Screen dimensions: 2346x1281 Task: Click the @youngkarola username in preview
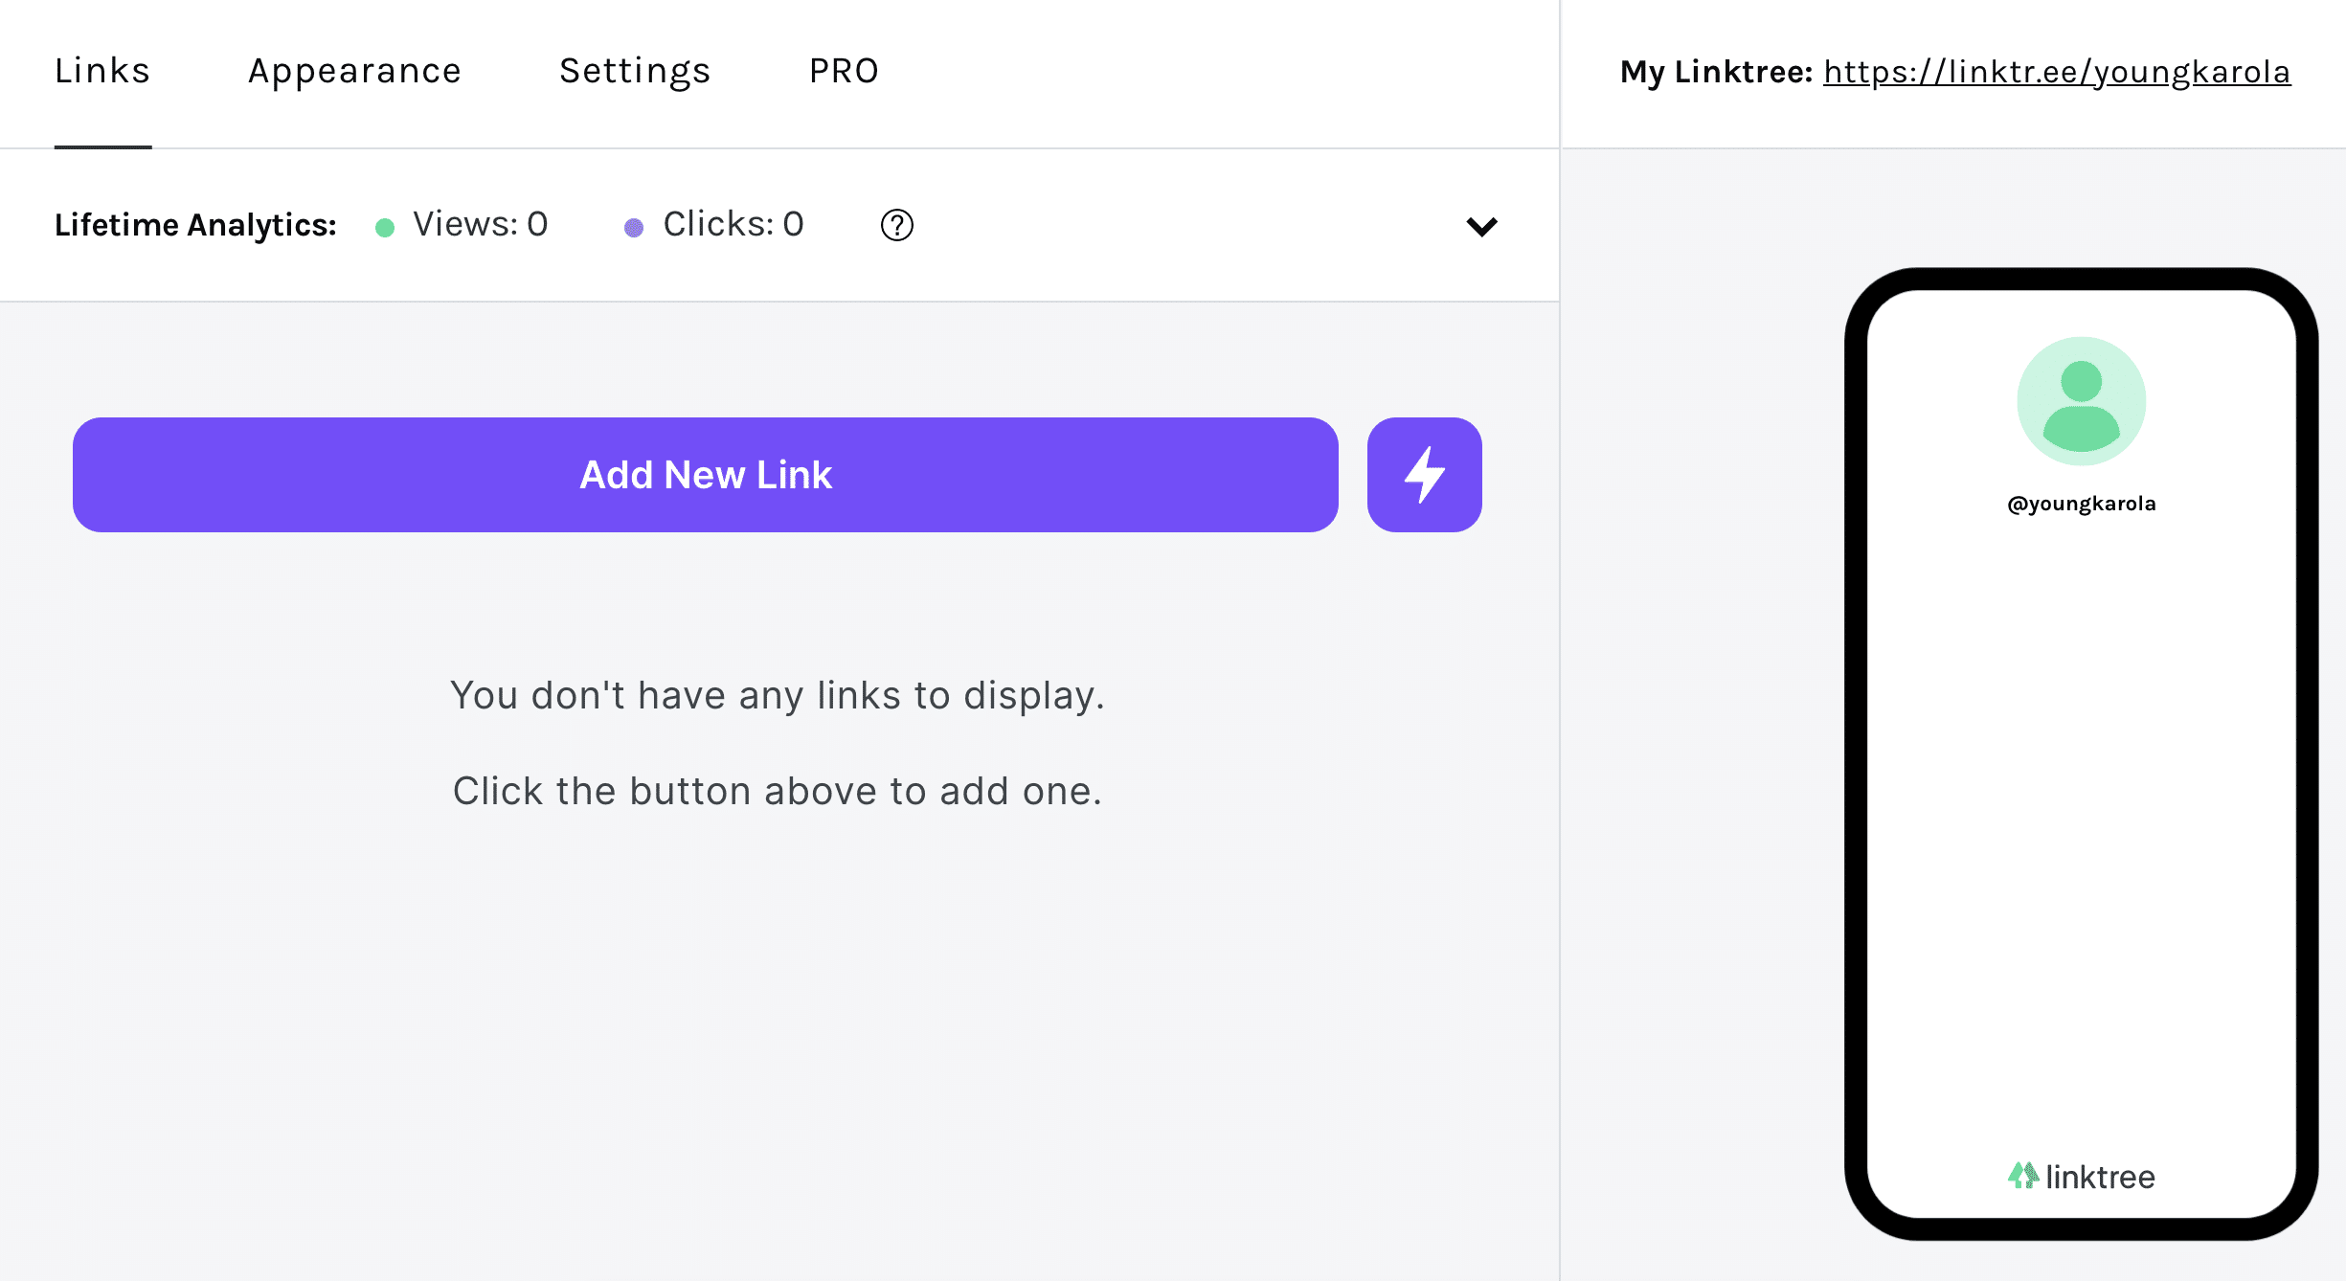coord(2081,504)
